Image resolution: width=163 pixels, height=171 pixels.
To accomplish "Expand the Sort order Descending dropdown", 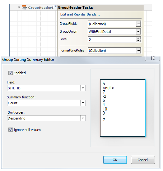I will coord(83,118).
